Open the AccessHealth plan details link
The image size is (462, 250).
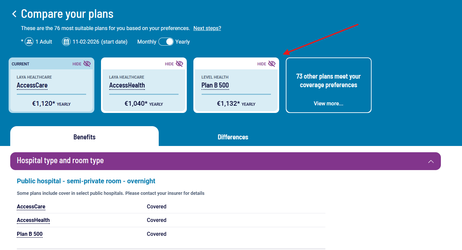tap(127, 85)
